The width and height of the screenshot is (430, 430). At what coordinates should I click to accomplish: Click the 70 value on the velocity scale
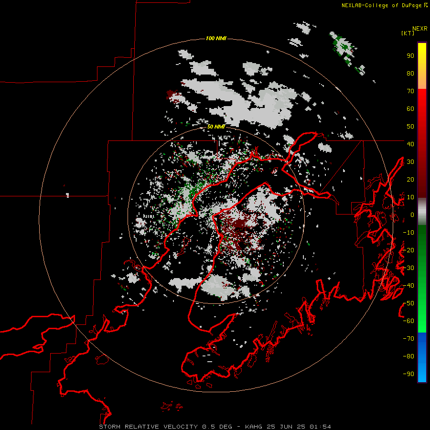[x=410, y=91]
